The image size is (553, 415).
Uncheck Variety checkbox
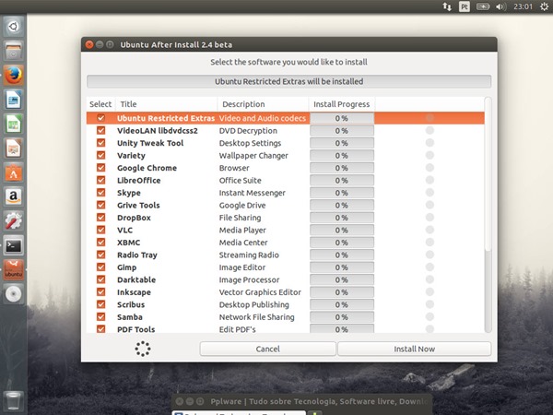coord(100,155)
